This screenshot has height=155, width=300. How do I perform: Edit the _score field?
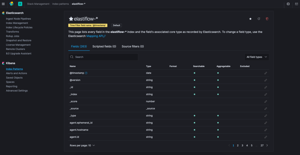(x=266, y=101)
